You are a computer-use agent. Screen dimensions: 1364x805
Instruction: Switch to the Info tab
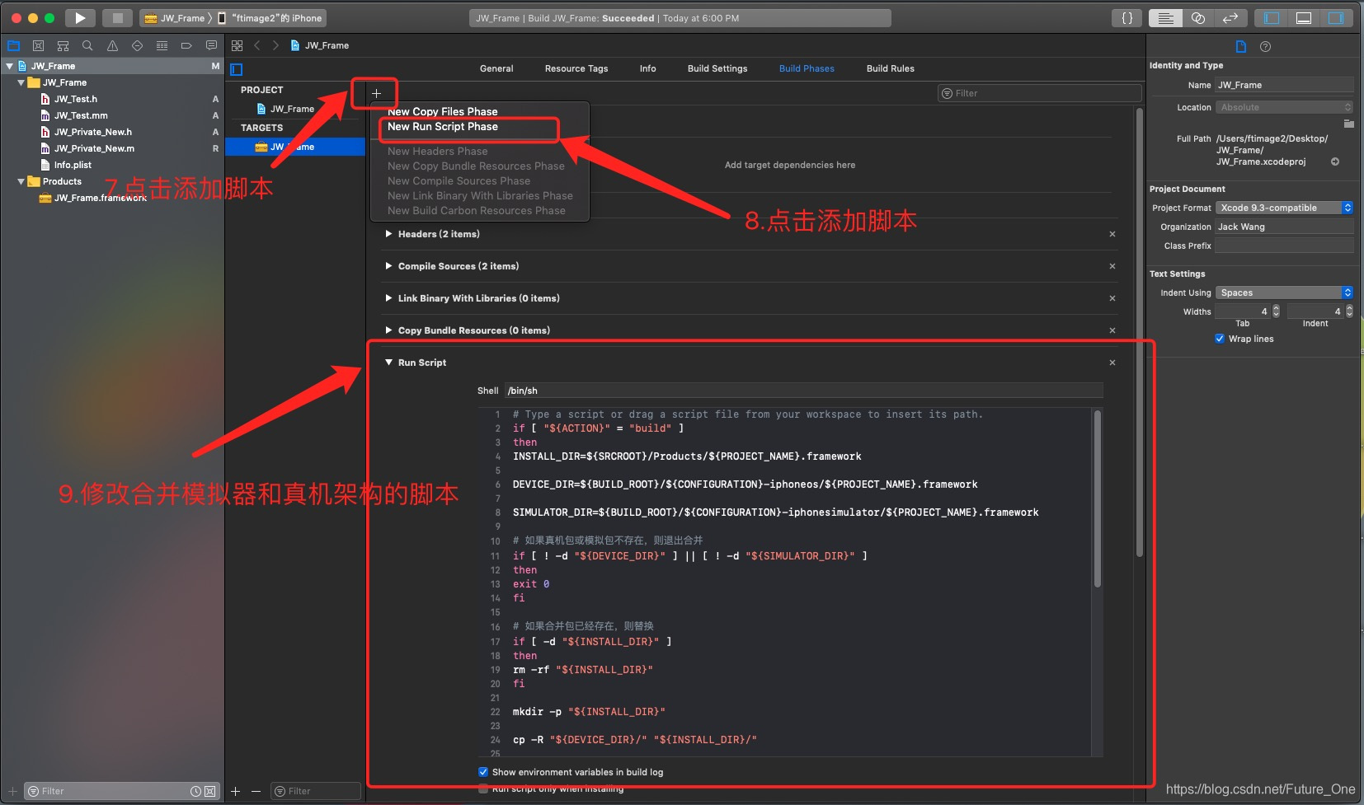point(648,68)
